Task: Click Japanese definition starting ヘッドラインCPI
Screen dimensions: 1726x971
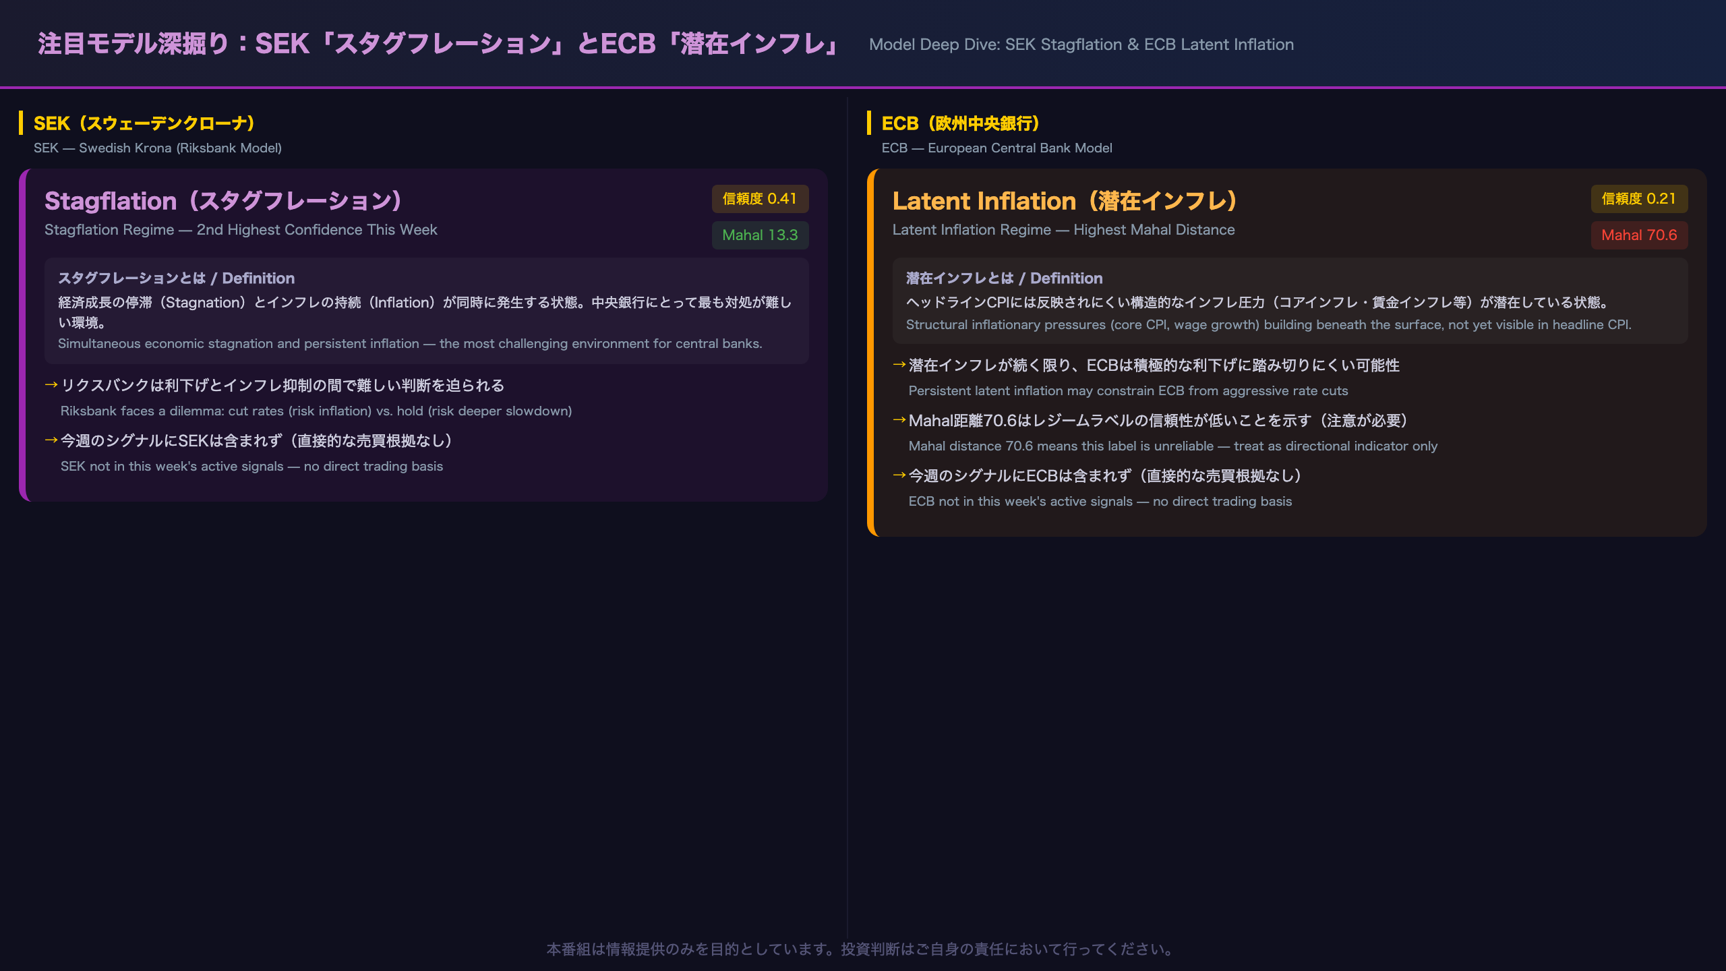Action: click(x=1259, y=302)
